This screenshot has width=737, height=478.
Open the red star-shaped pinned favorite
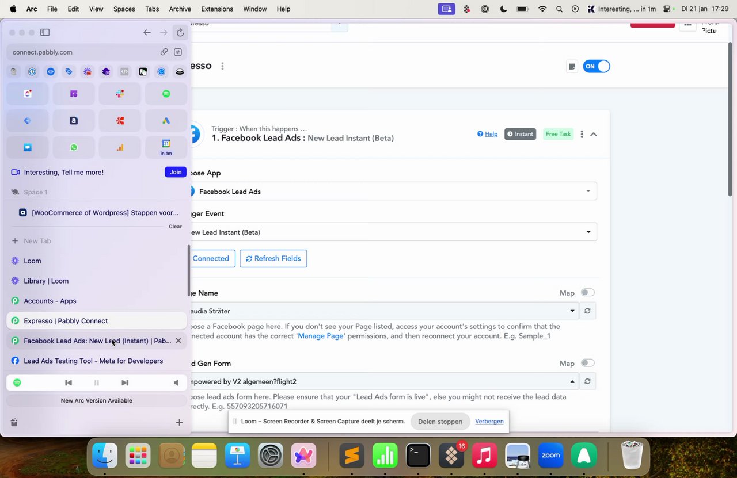[120, 121]
